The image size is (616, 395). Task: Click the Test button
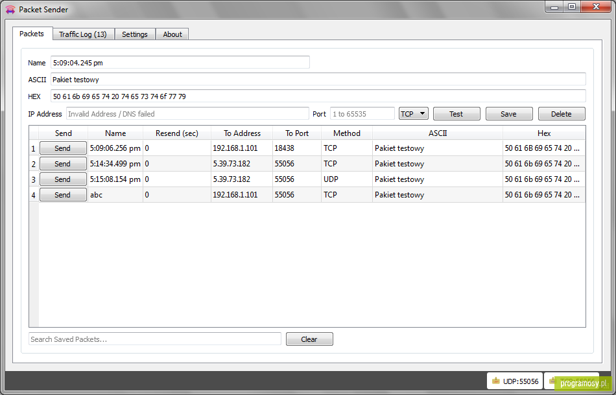[x=456, y=114]
